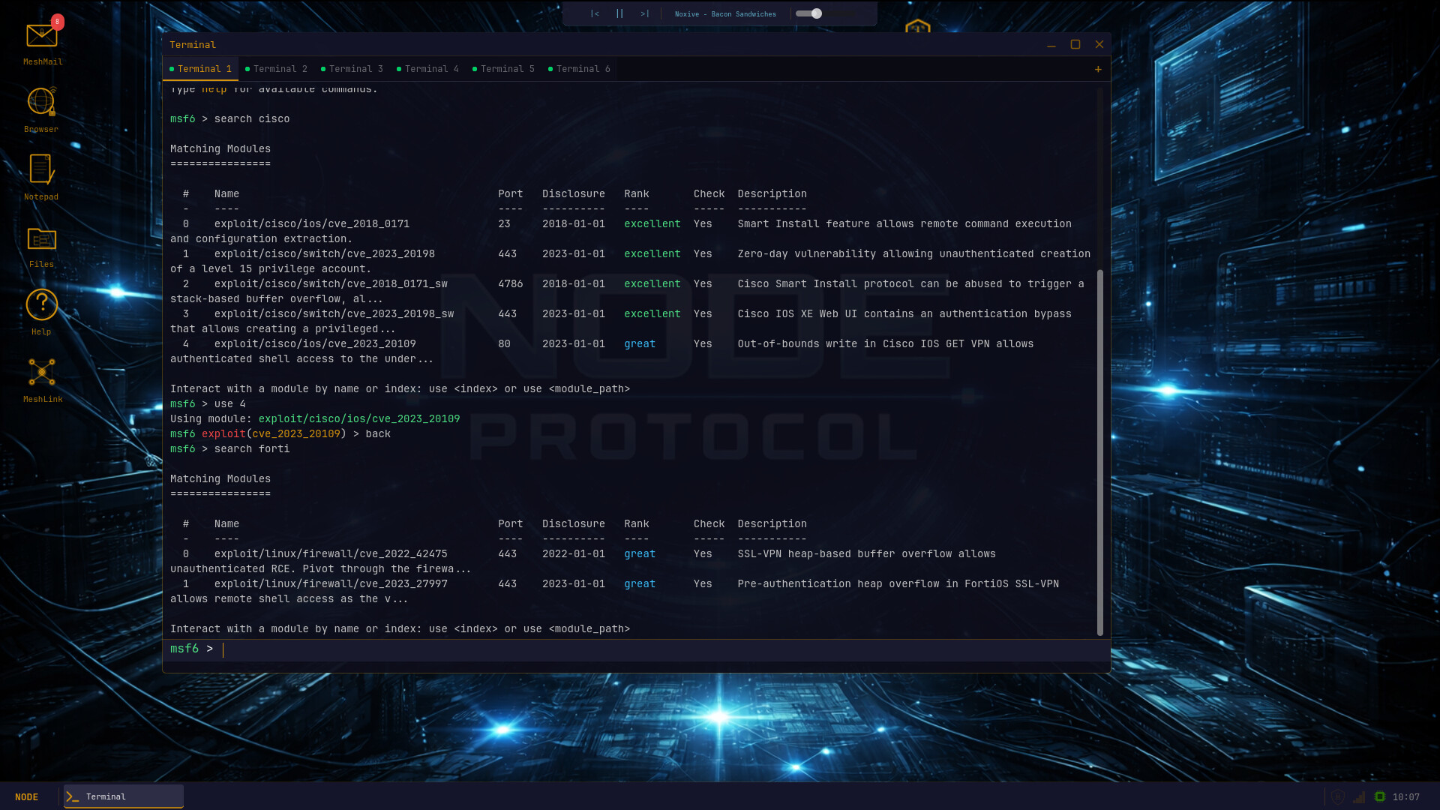Click the shield lock tray icon

1338,796
